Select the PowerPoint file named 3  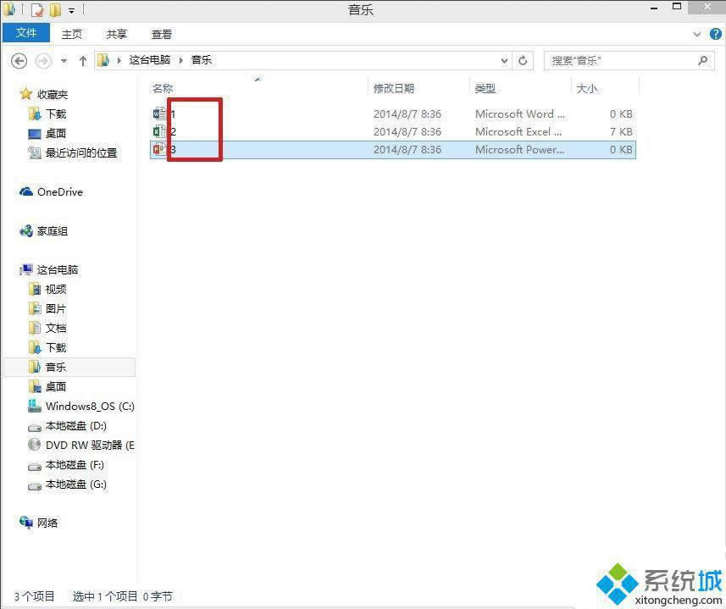173,149
